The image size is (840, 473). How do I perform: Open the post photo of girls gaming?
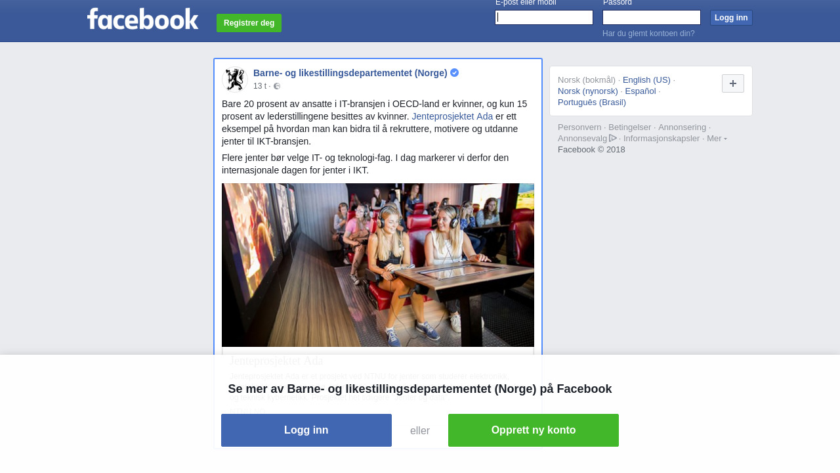(x=378, y=265)
